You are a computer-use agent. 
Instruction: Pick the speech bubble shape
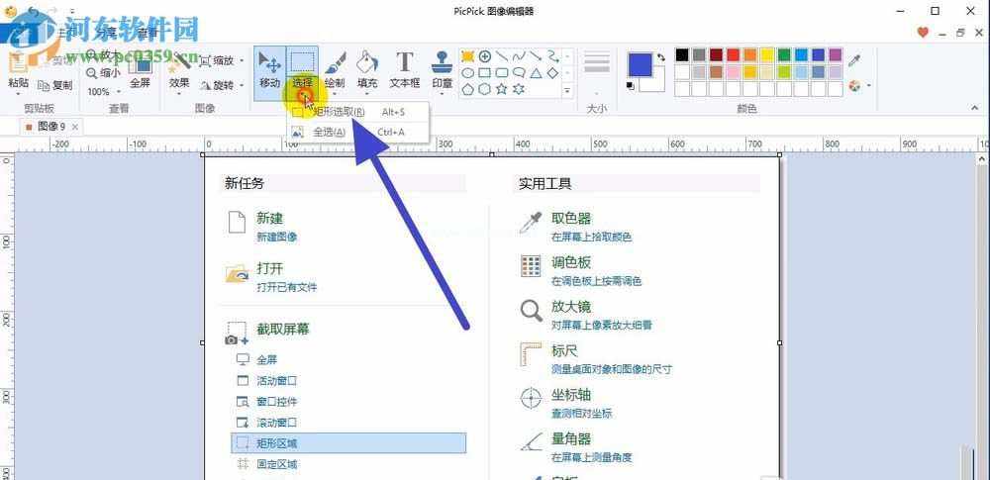(x=519, y=73)
